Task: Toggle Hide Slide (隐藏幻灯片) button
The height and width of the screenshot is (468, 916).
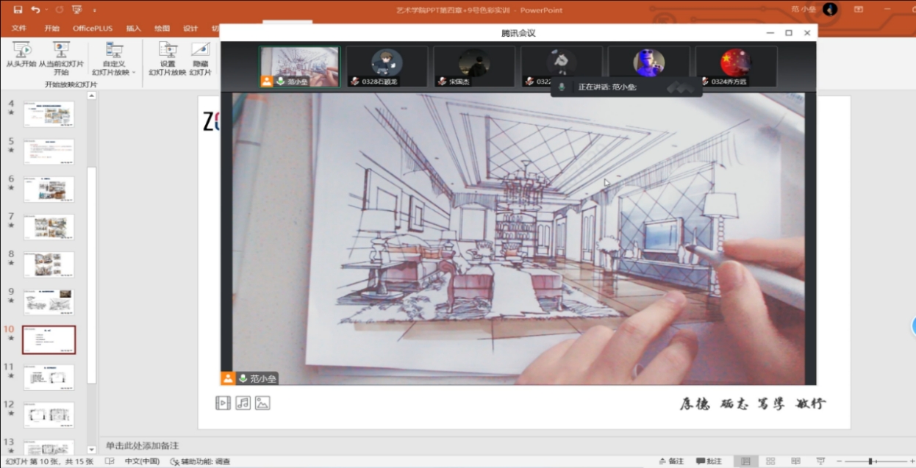Action: 200,59
